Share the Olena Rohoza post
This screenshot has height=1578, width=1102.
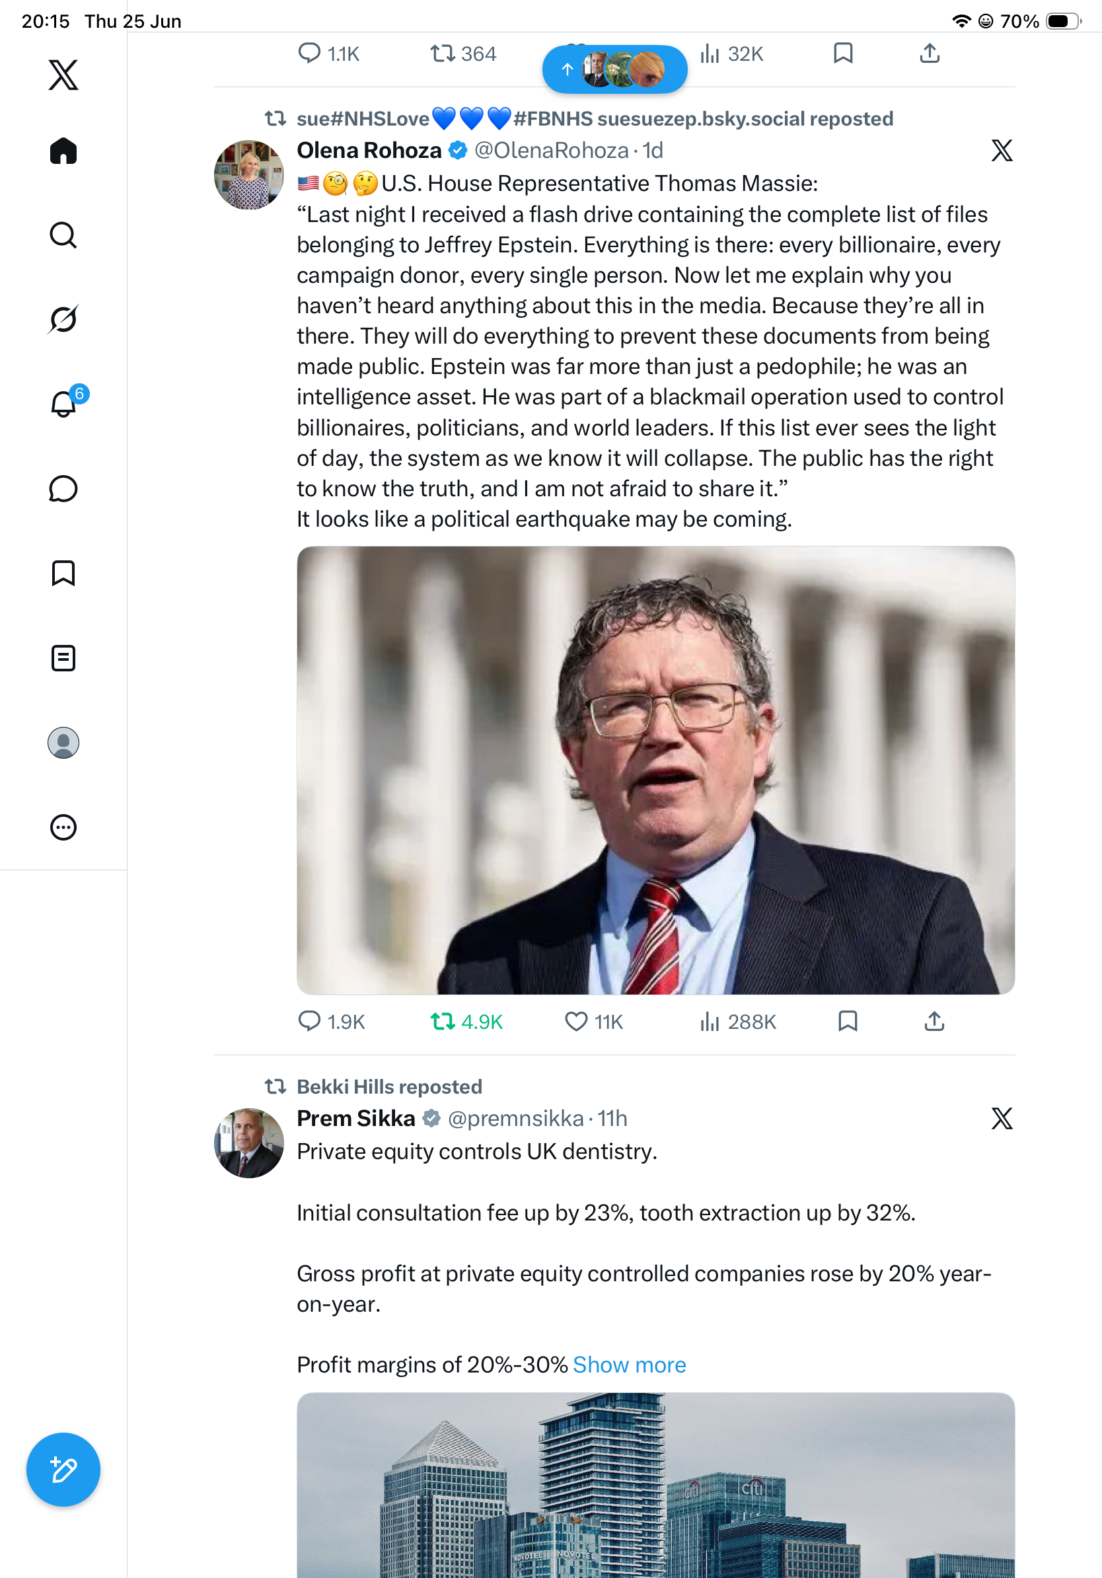[934, 1022]
